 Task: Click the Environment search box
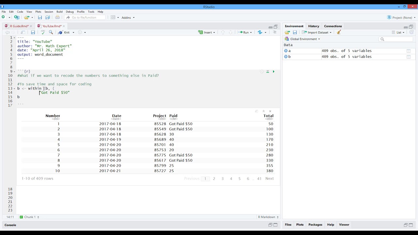click(x=396, y=39)
